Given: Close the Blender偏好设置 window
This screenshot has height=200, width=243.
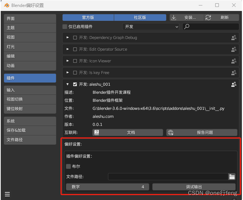Looking at the screenshot, I should coord(234,5).
